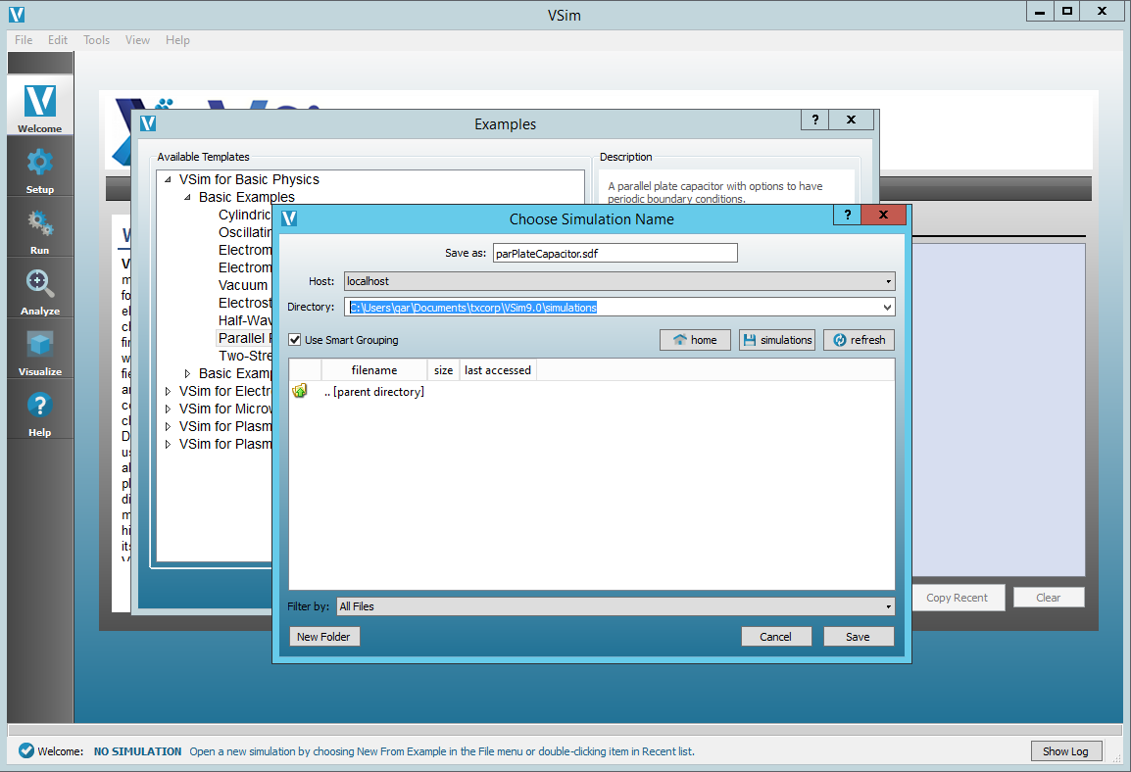The height and width of the screenshot is (772, 1131).
Task: Click the Copy Recent button
Action: tap(958, 597)
